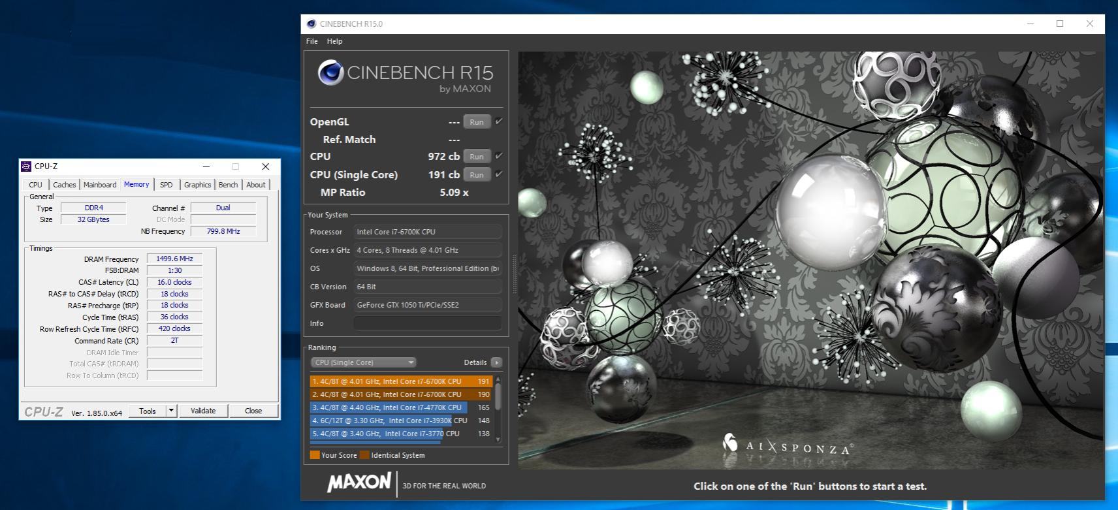
Task: Select ranking entry 2 i7-6700K score 190
Action: (x=401, y=394)
